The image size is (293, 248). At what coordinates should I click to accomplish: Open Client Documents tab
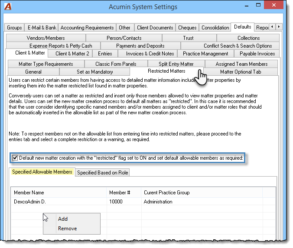click(x=155, y=28)
